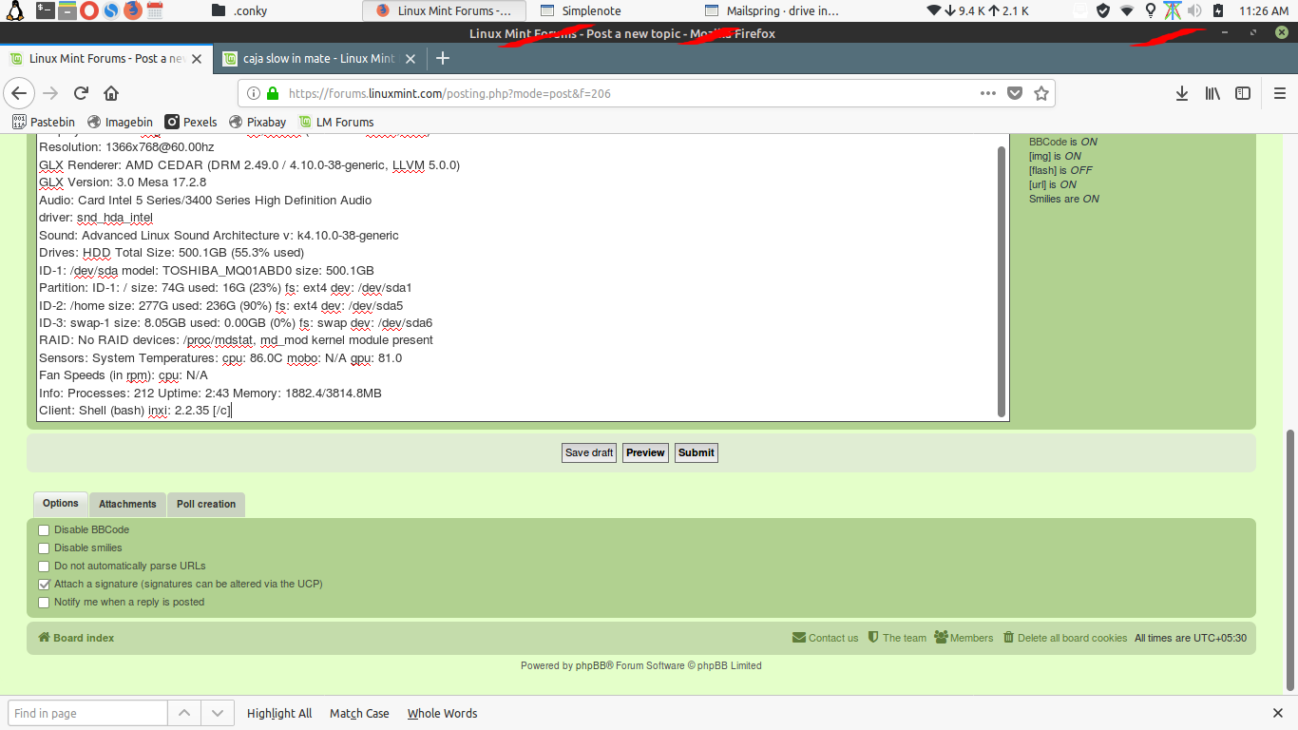Open the LM Forums bookmark
1298x730 pixels.
(336, 122)
